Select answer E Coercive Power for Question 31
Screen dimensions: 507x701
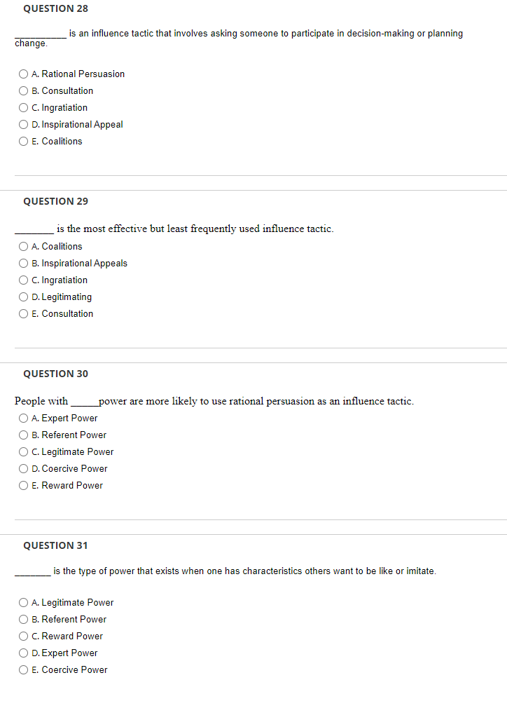tap(23, 669)
